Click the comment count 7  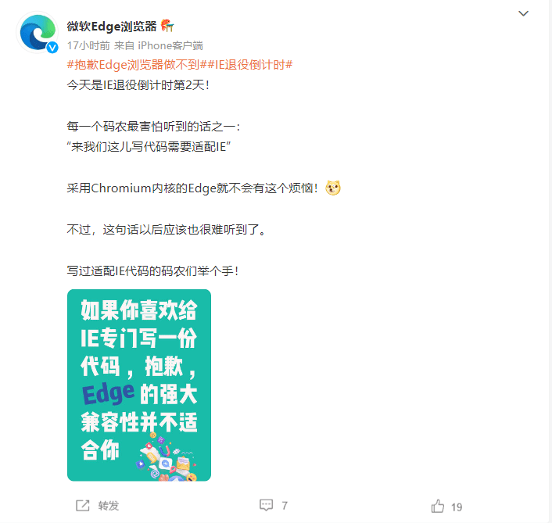coord(285,506)
